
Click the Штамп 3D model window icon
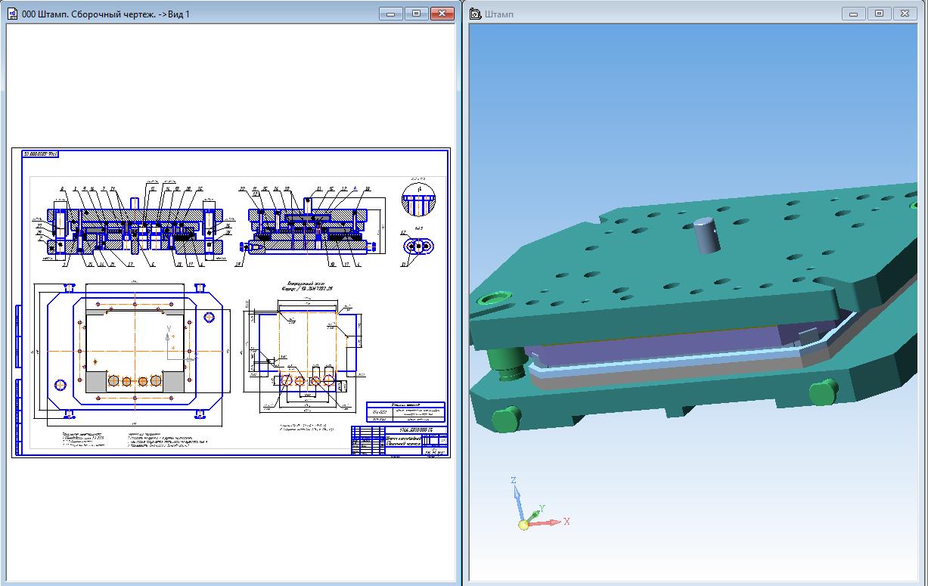[x=476, y=14]
